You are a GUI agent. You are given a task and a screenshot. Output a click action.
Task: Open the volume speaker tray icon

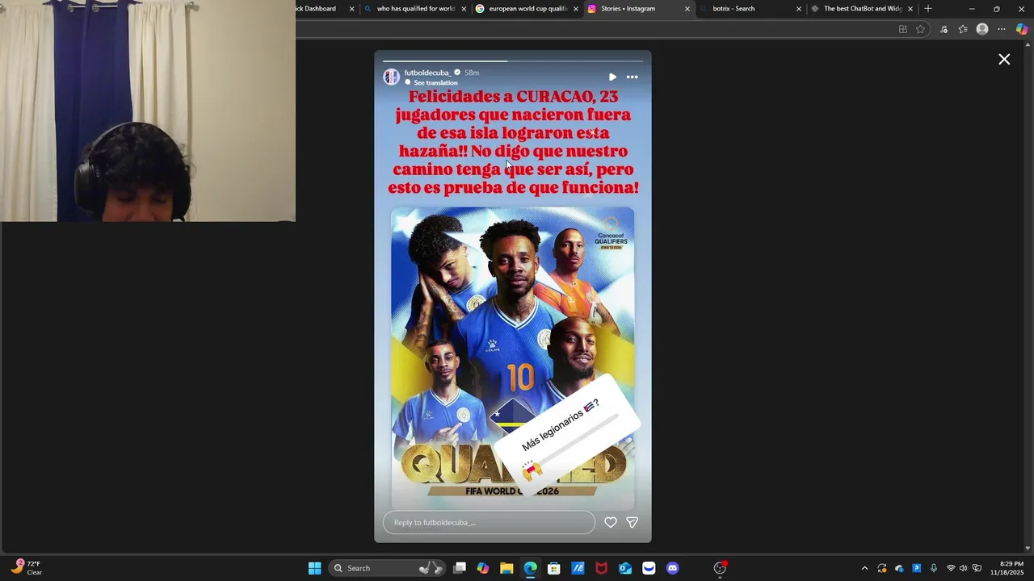(963, 568)
